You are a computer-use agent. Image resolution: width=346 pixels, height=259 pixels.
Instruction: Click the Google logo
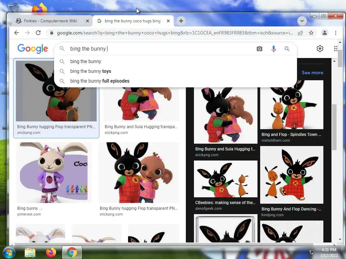[33, 49]
